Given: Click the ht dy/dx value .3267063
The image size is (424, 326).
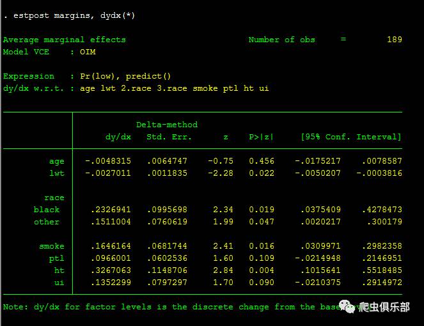Looking at the screenshot, I should pos(111,270).
